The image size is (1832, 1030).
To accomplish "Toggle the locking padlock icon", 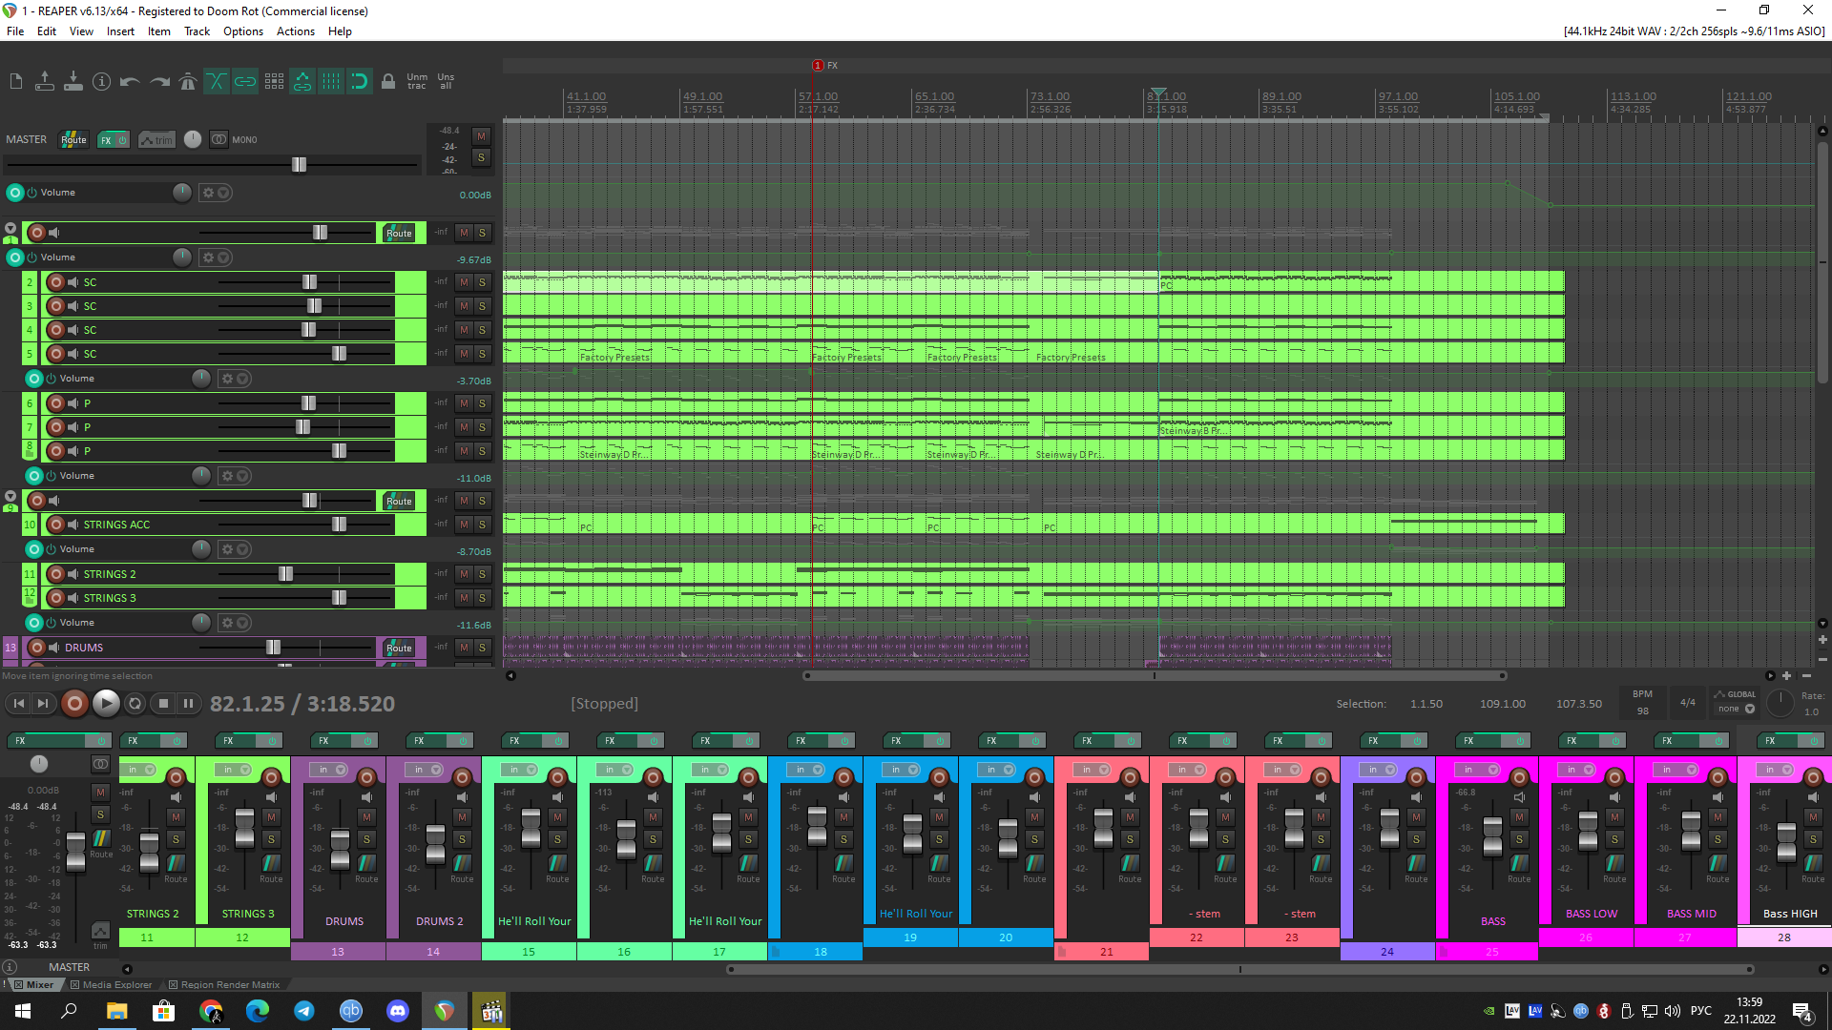I will tap(388, 82).
